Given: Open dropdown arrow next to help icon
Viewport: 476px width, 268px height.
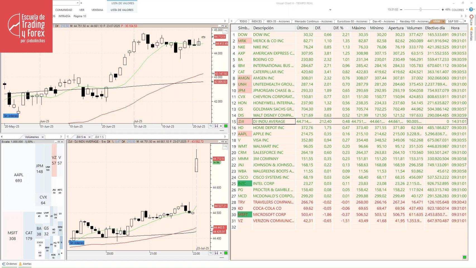Looking at the screenshot, I should (474, 9).
